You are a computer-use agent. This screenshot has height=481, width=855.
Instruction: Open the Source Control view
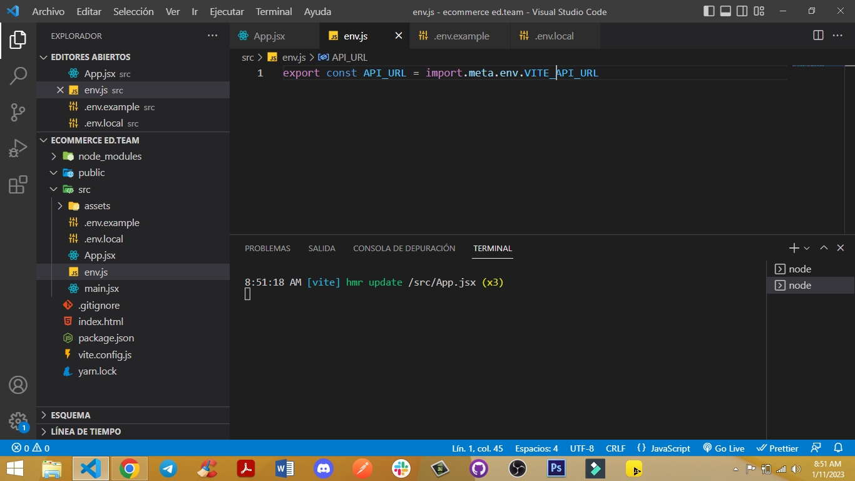(18, 112)
